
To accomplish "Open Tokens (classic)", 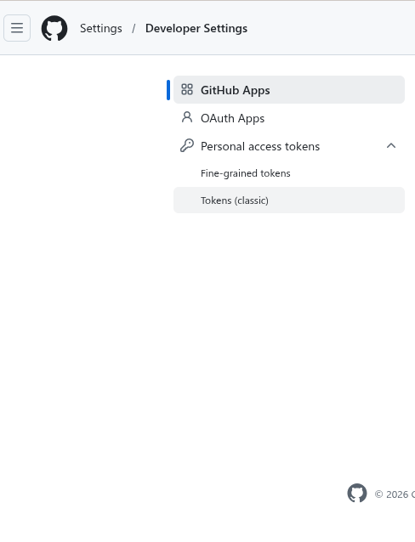I will (235, 200).
